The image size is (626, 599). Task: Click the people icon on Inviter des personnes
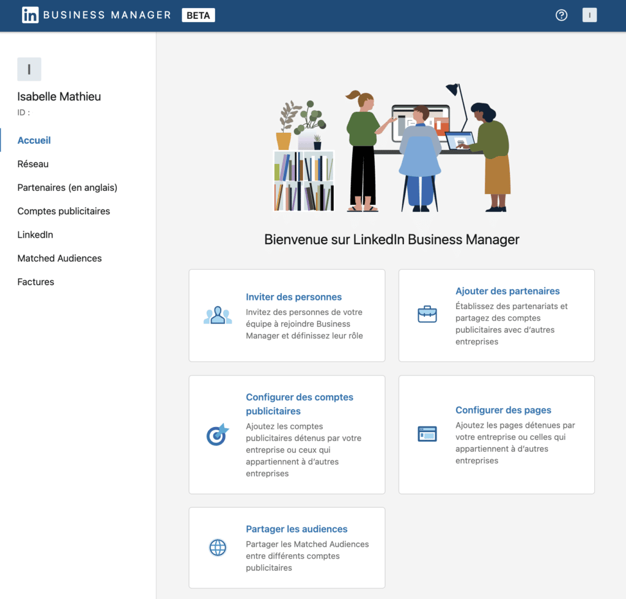coord(218,316)
